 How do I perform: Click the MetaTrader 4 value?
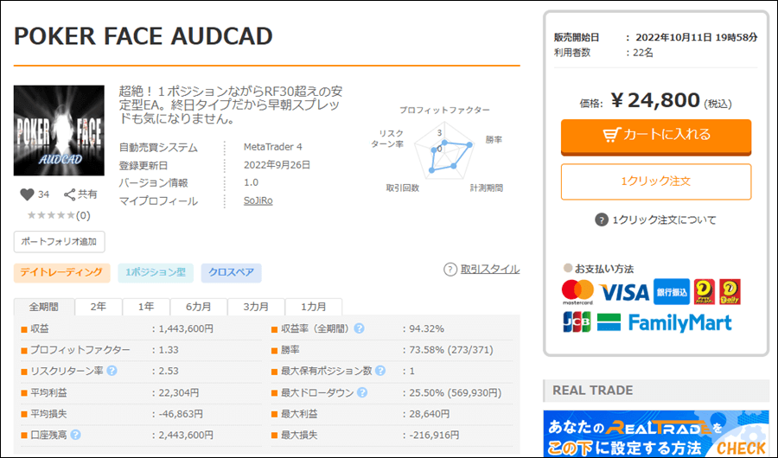pos(273,147)
